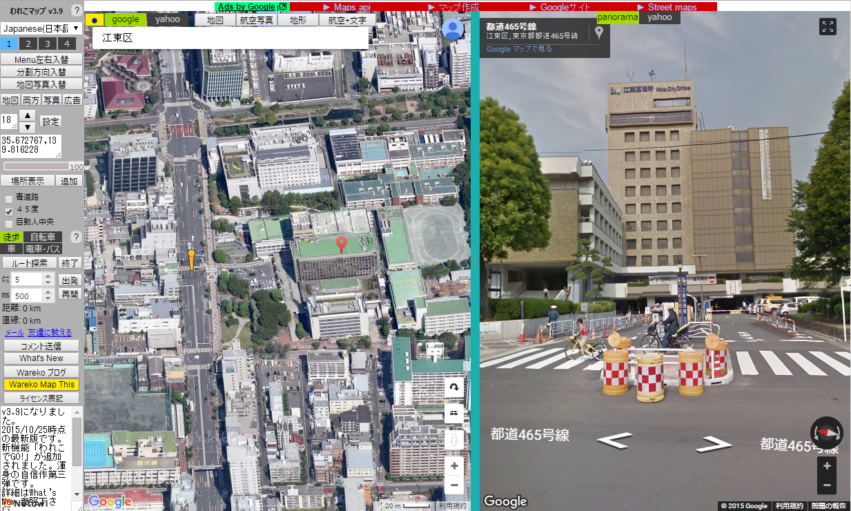Select 車 car travel mode
Viewport: 851px width, 511px height.
click(x=12, y=249)
